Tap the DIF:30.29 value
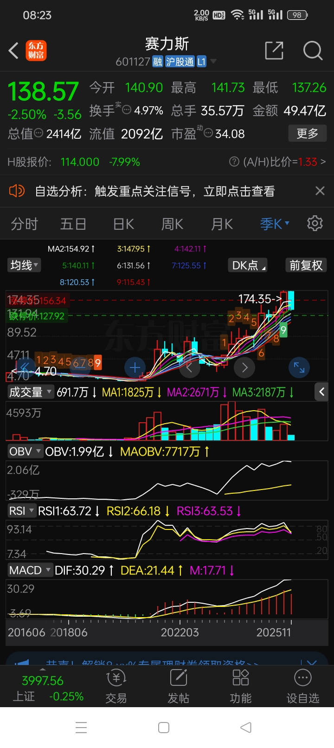This screenshot has width=334, height=748. click(84, 570)
